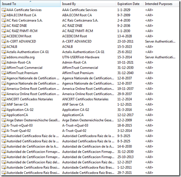Select the certificate icon for ANF Server CA
Screen dimensions: 181x177
pos(4,104)
